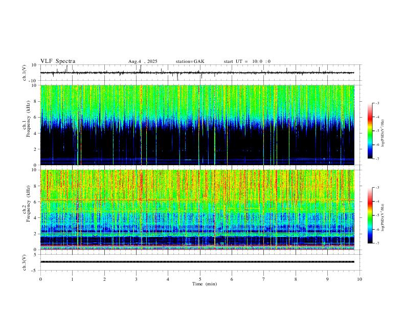Click the ch.1 PSD color scale bar
405x313 pixels.
click(x=370, y=131)
